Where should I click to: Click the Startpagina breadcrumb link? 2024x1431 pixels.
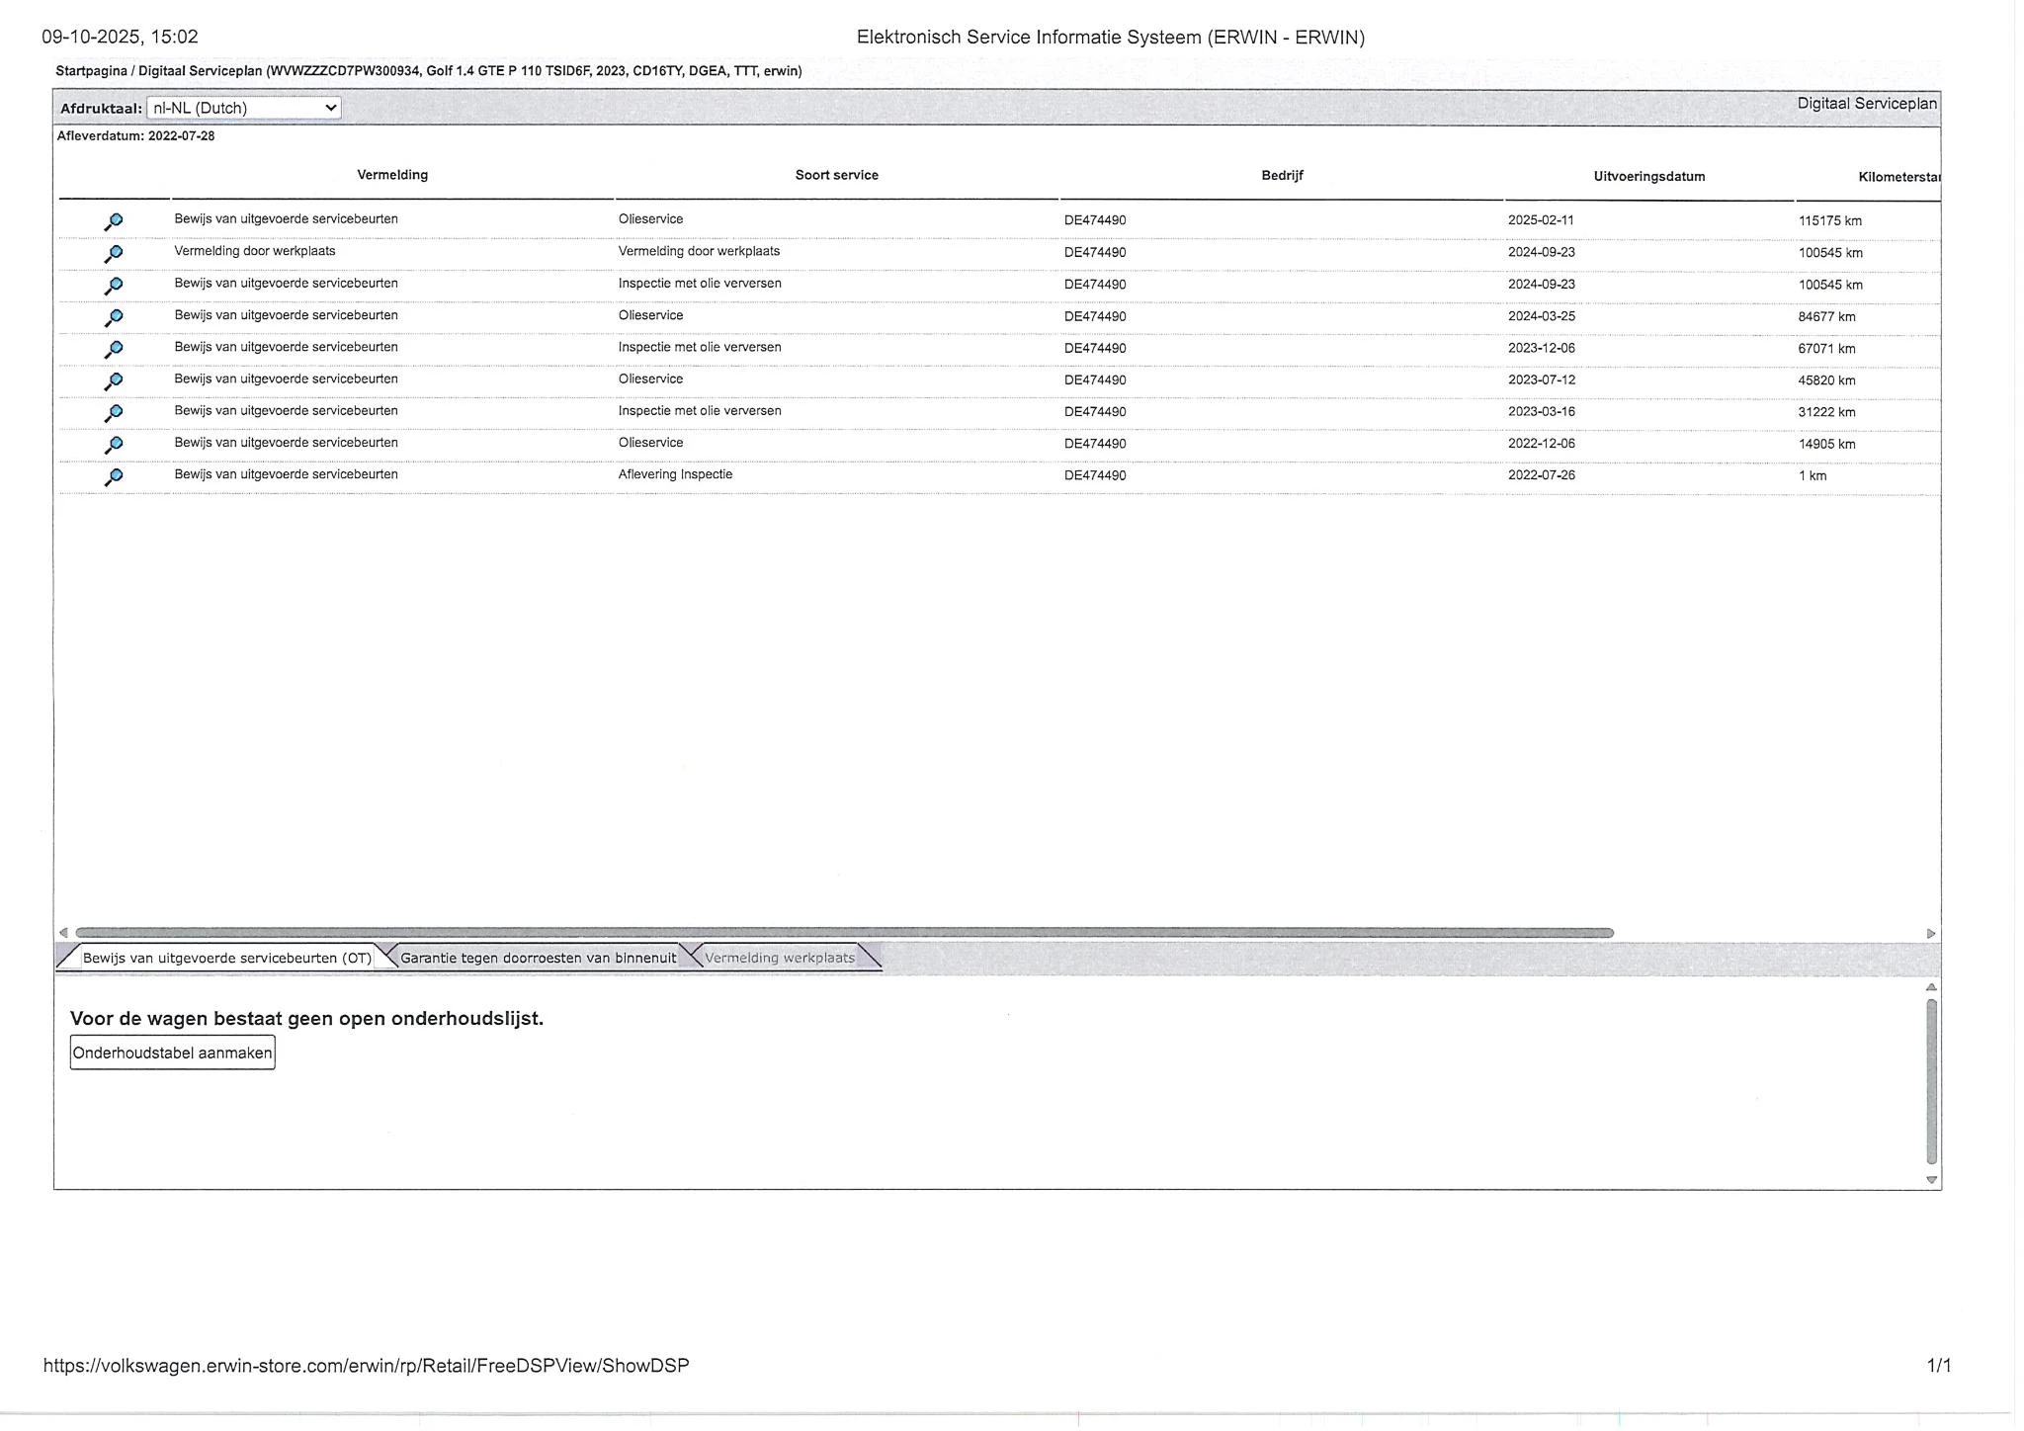90,71
